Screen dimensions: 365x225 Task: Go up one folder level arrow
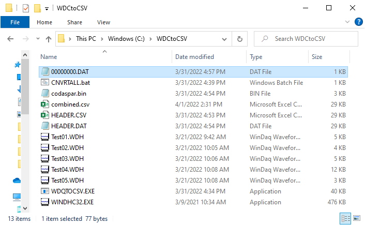click(49, 39)
